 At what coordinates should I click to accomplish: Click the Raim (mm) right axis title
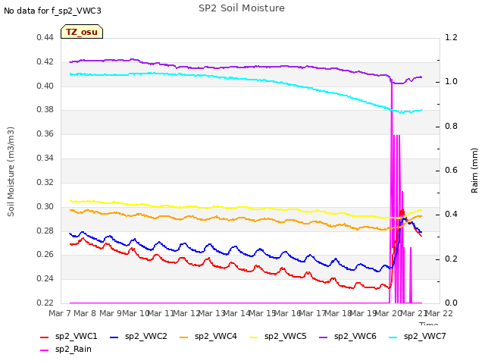tap(474, 171)
